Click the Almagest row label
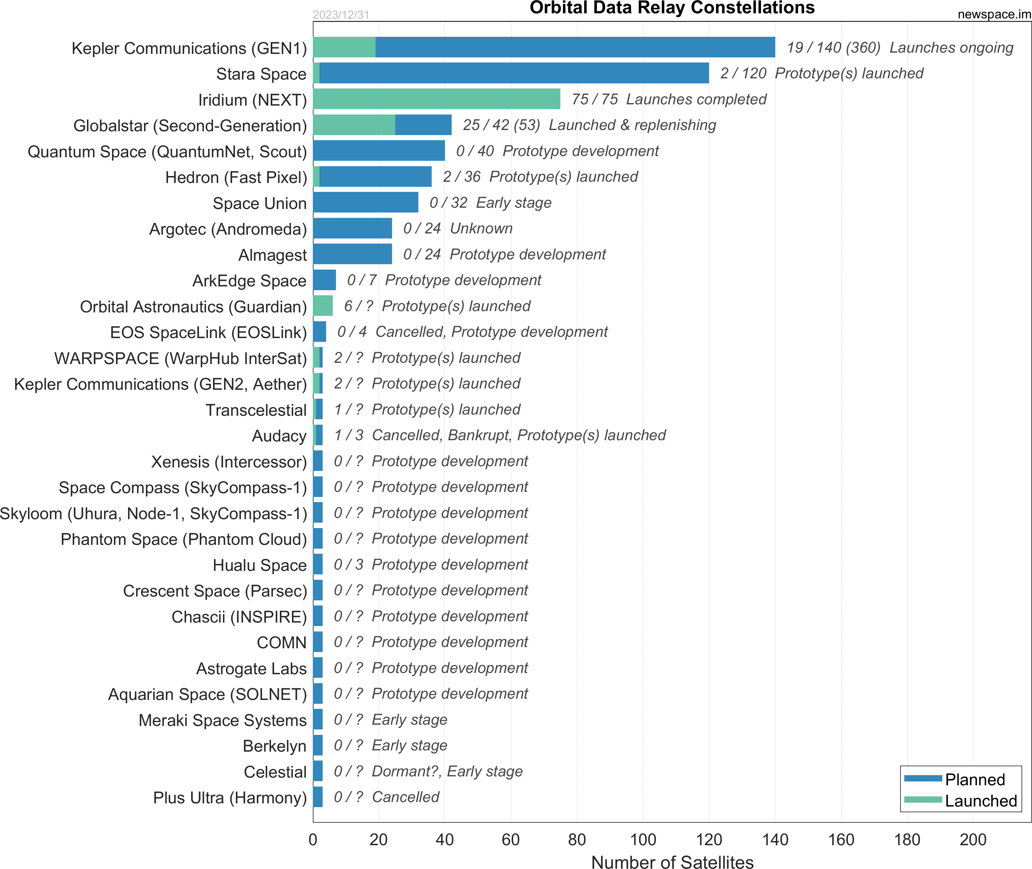 (272, 255)
